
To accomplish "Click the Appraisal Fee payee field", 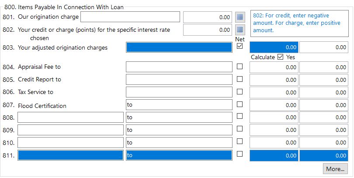I will pyautogui.click(x=179, y=67).
